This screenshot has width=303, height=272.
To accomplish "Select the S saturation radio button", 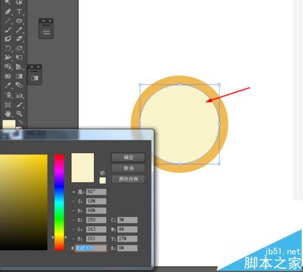I will click(x=74, y=201).
